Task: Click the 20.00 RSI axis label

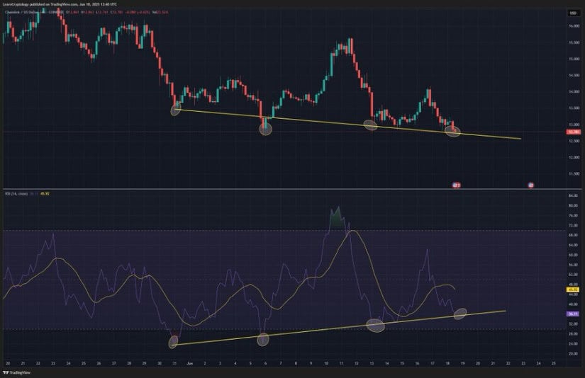Action: 574,354
